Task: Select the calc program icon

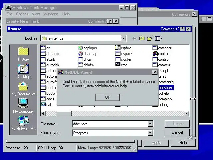Action: pyautogui.click(x=43, y=104)
